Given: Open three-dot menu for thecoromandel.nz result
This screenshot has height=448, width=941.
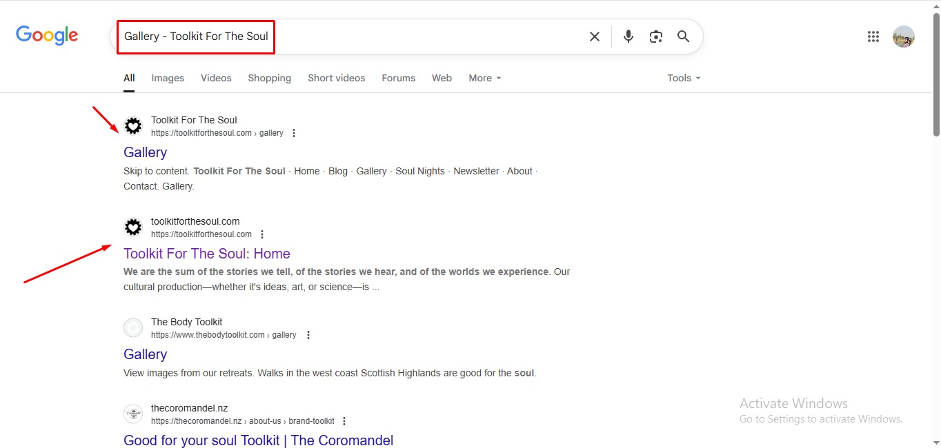Looking at the screenshot, I should pyautogui.click(x=344, y=421).
